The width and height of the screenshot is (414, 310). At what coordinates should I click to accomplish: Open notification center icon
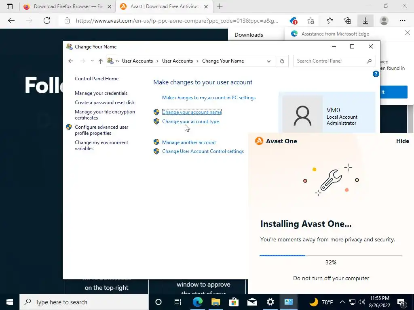(401, 302)
